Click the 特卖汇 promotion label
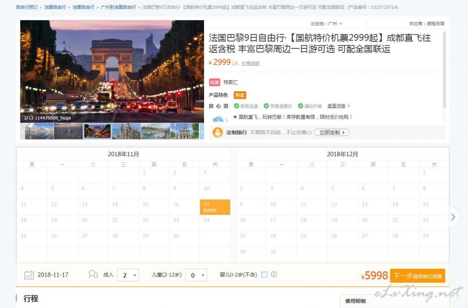The image size is (468, 308). coord(231,82)
